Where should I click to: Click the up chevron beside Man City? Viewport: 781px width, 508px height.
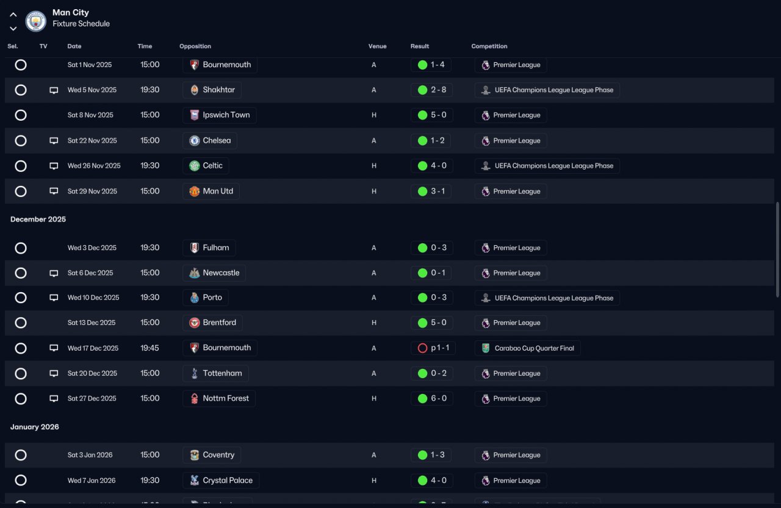pos(13,15)
